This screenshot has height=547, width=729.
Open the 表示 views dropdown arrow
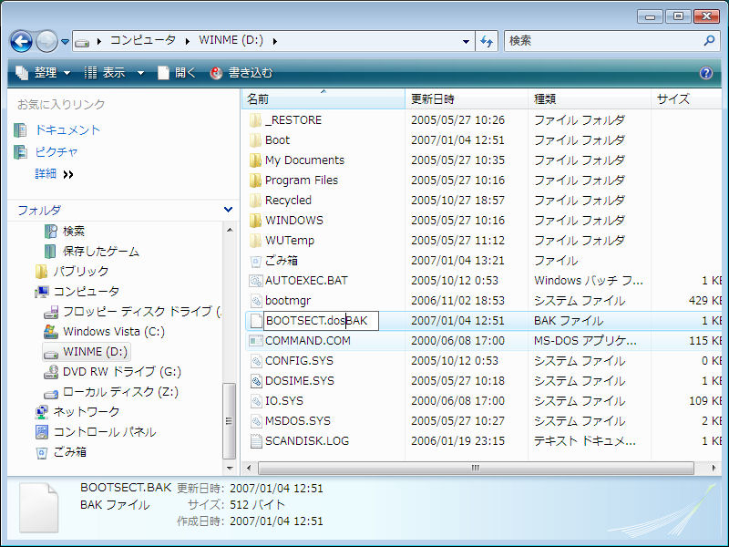140,73
